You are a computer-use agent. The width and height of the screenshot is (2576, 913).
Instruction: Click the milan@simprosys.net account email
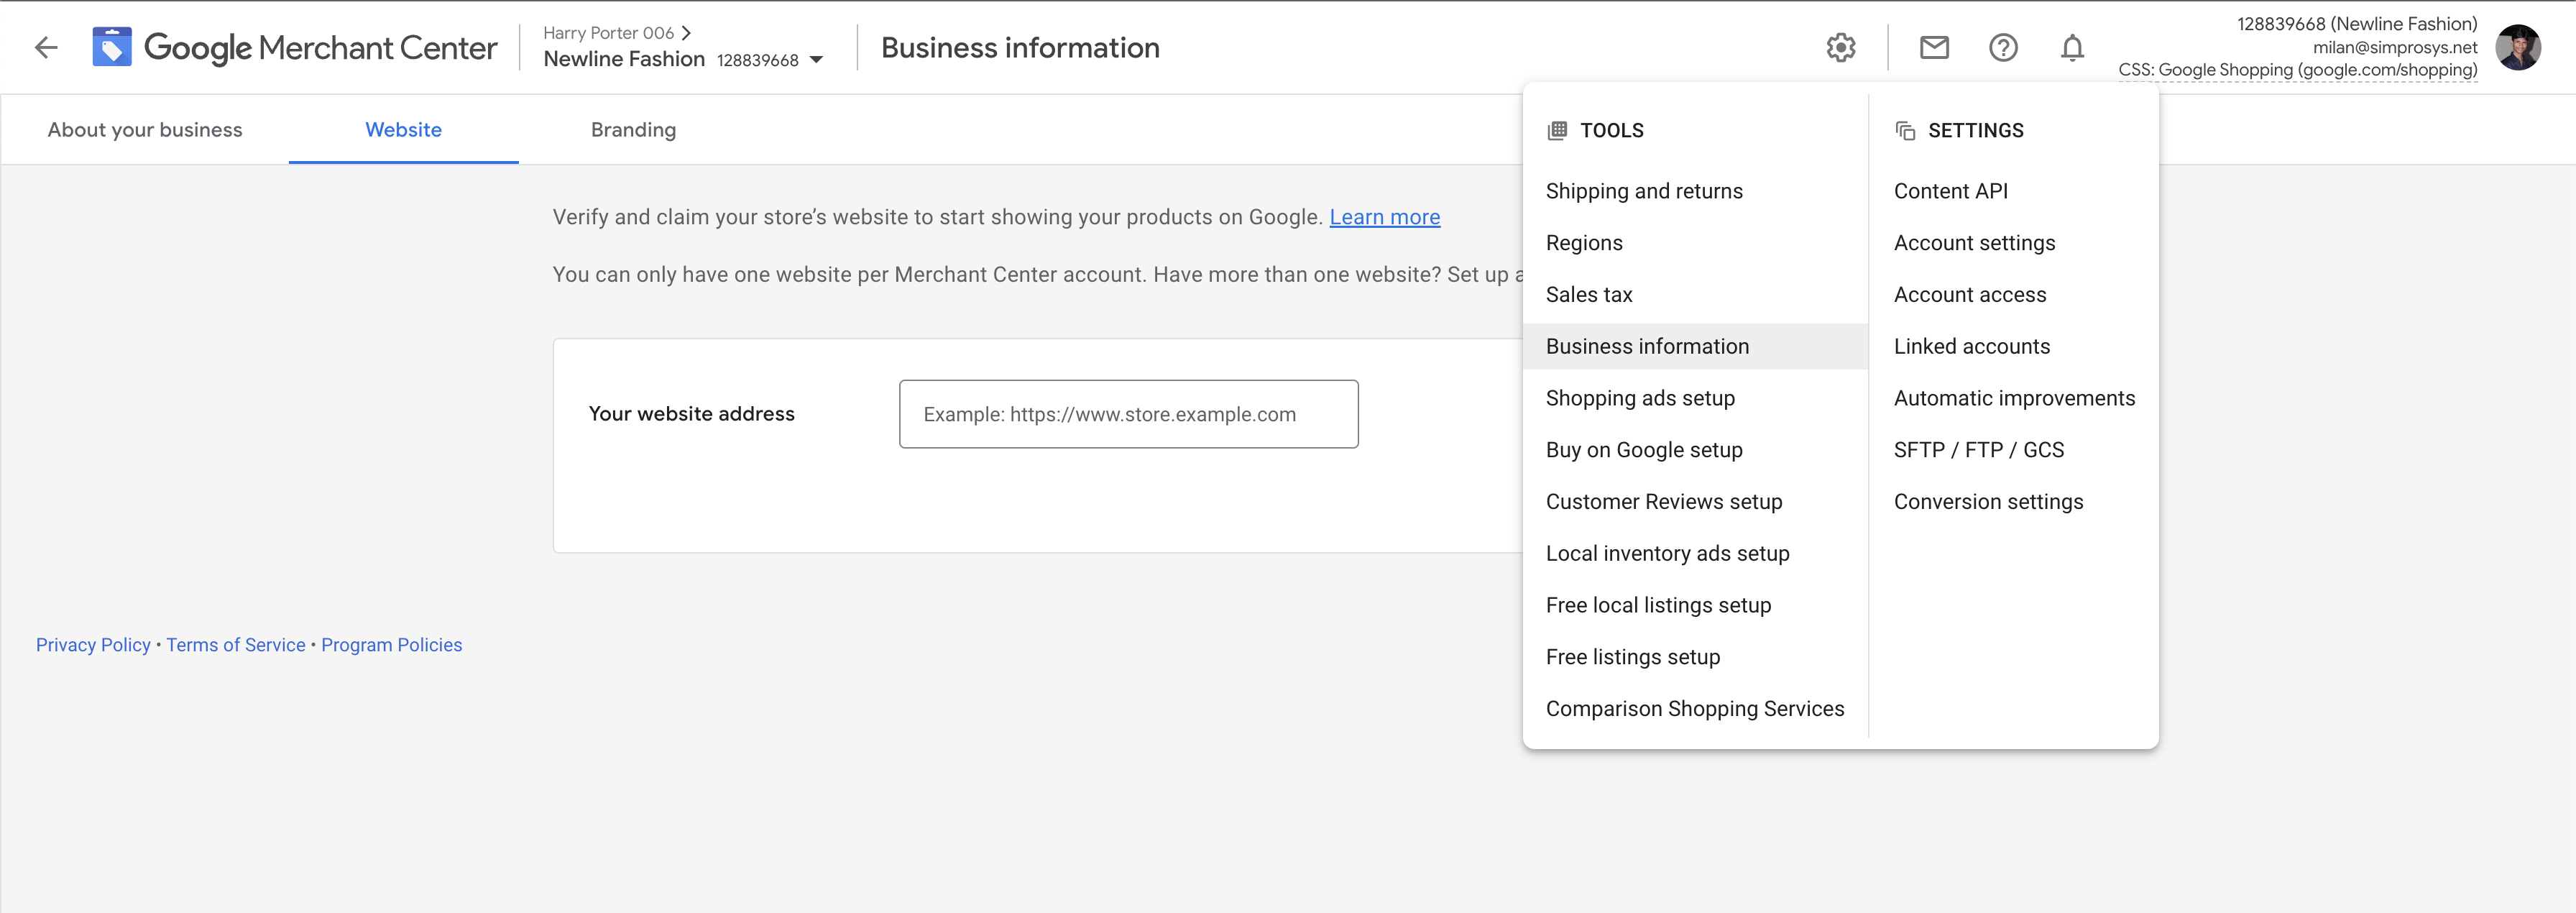[2395, 47]
